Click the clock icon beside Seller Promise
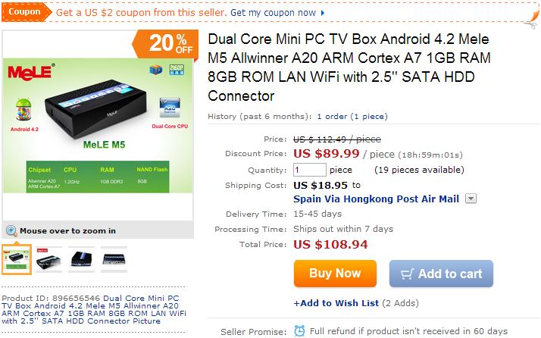This screenshot has height=338, width=541. 299,330
